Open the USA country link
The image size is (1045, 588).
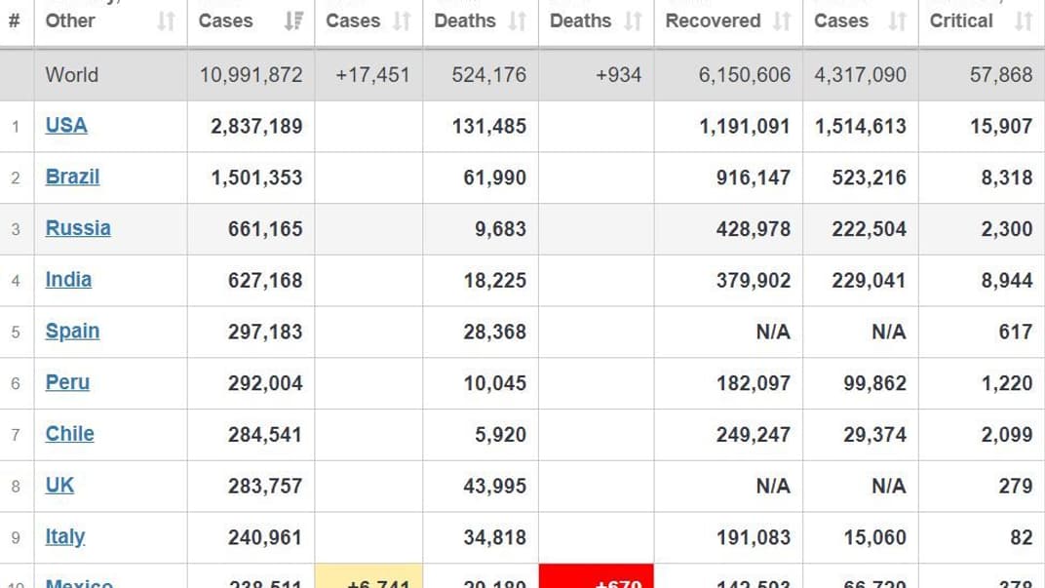pyautogui.click(x=66, y=125)
